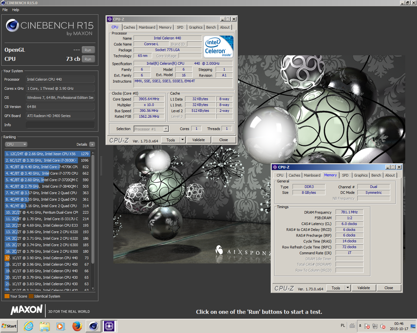Select ranking row 3 Core i7-4770K
Viewport: 417px width, 333px height.
tap(47, 167)
